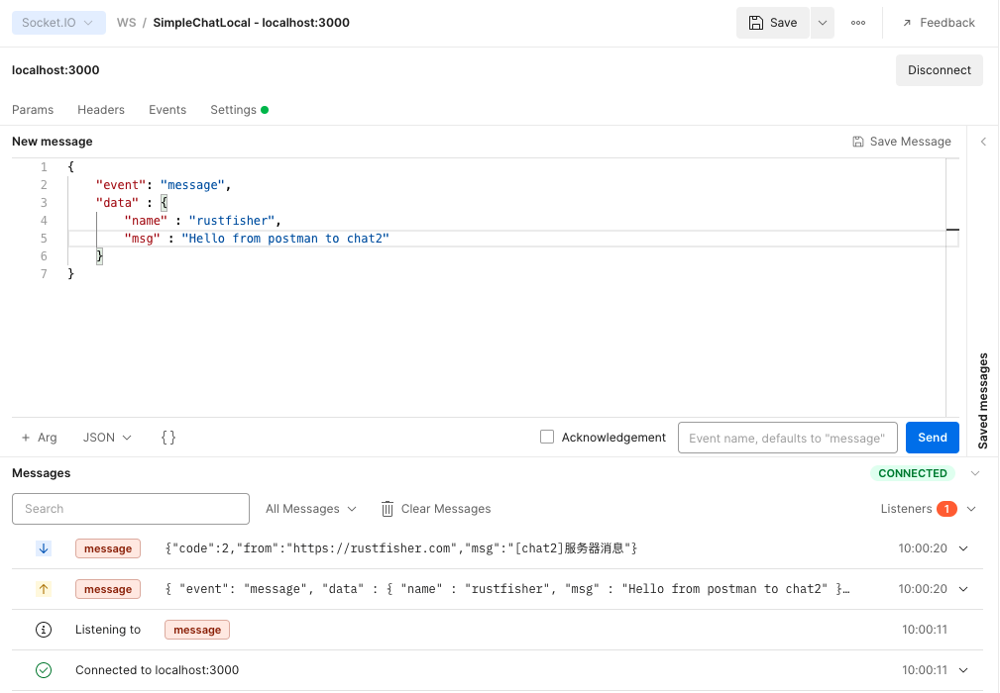Image resolution: width=1000 pixels, height=693 pixels.
Task: Click the trash icon to clear messages
Action: coord(388,509)
